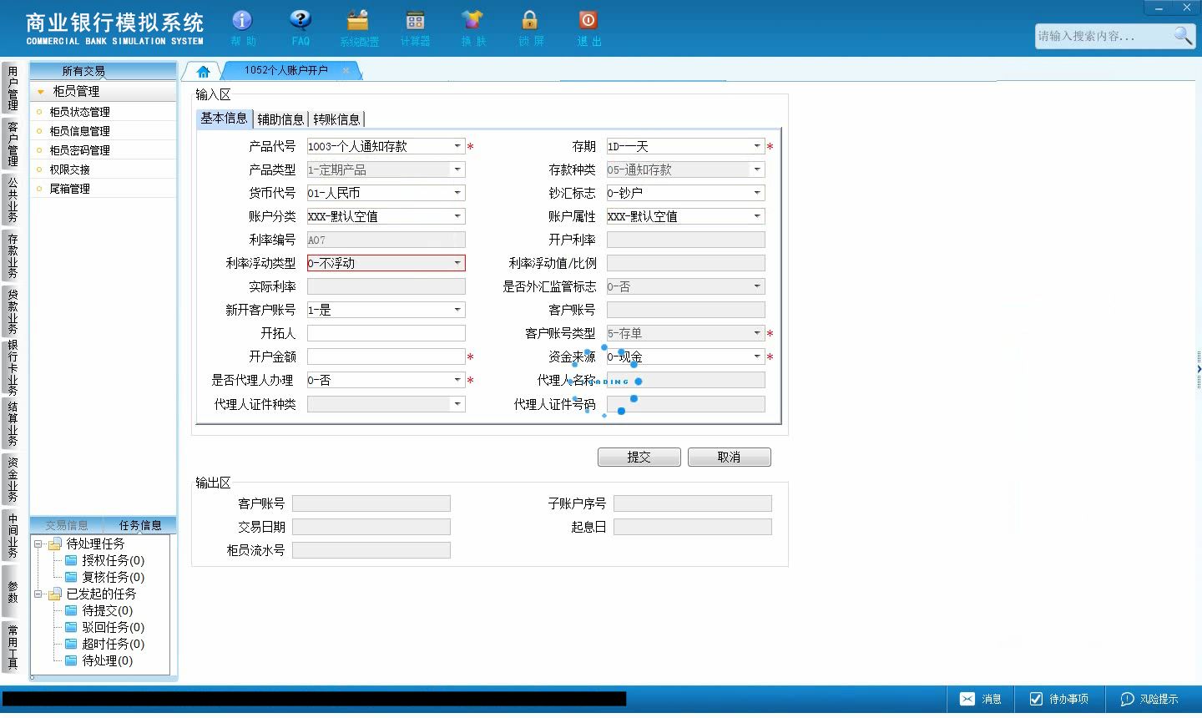Collapse the 柜员管理 section arrow

point(40,92)
